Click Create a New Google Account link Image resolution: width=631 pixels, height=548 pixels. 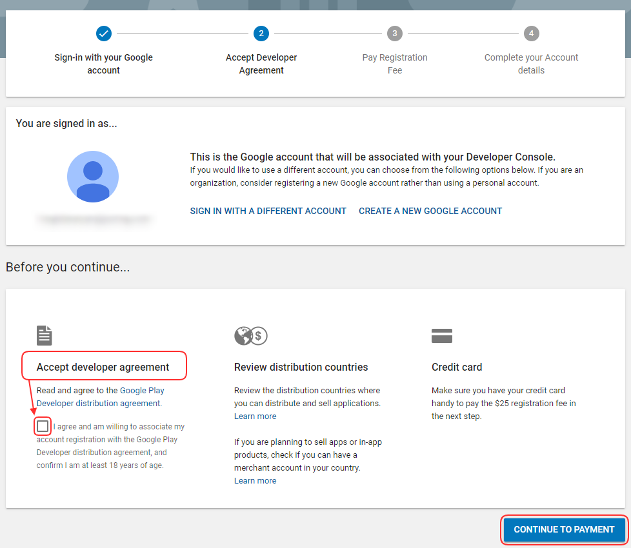[x=430, y=211]
